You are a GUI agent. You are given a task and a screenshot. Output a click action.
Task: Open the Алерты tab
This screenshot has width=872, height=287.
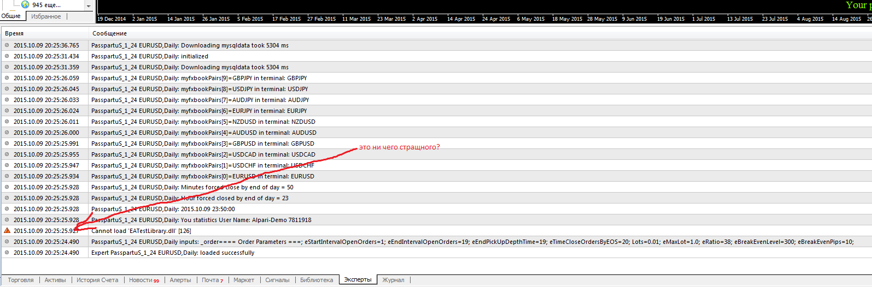click(x=180, y=280)
